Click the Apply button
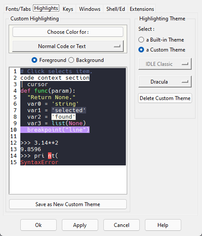 (x=80, y=225)
